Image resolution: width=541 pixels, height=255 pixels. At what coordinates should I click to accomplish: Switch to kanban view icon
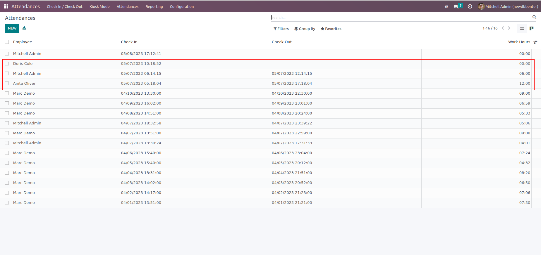click(x=532, y=28)
